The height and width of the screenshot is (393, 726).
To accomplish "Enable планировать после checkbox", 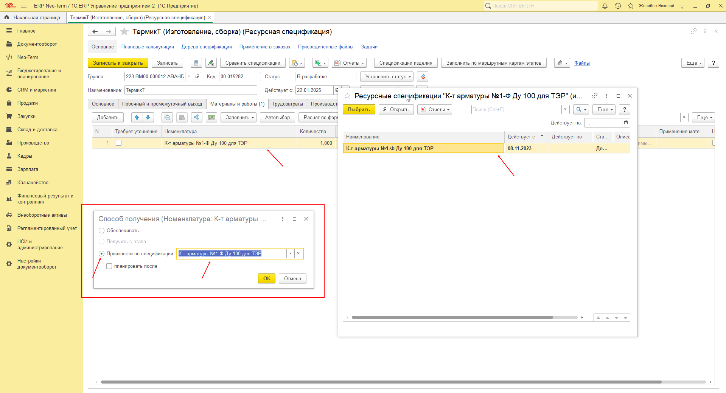I will tap(109, 266).
